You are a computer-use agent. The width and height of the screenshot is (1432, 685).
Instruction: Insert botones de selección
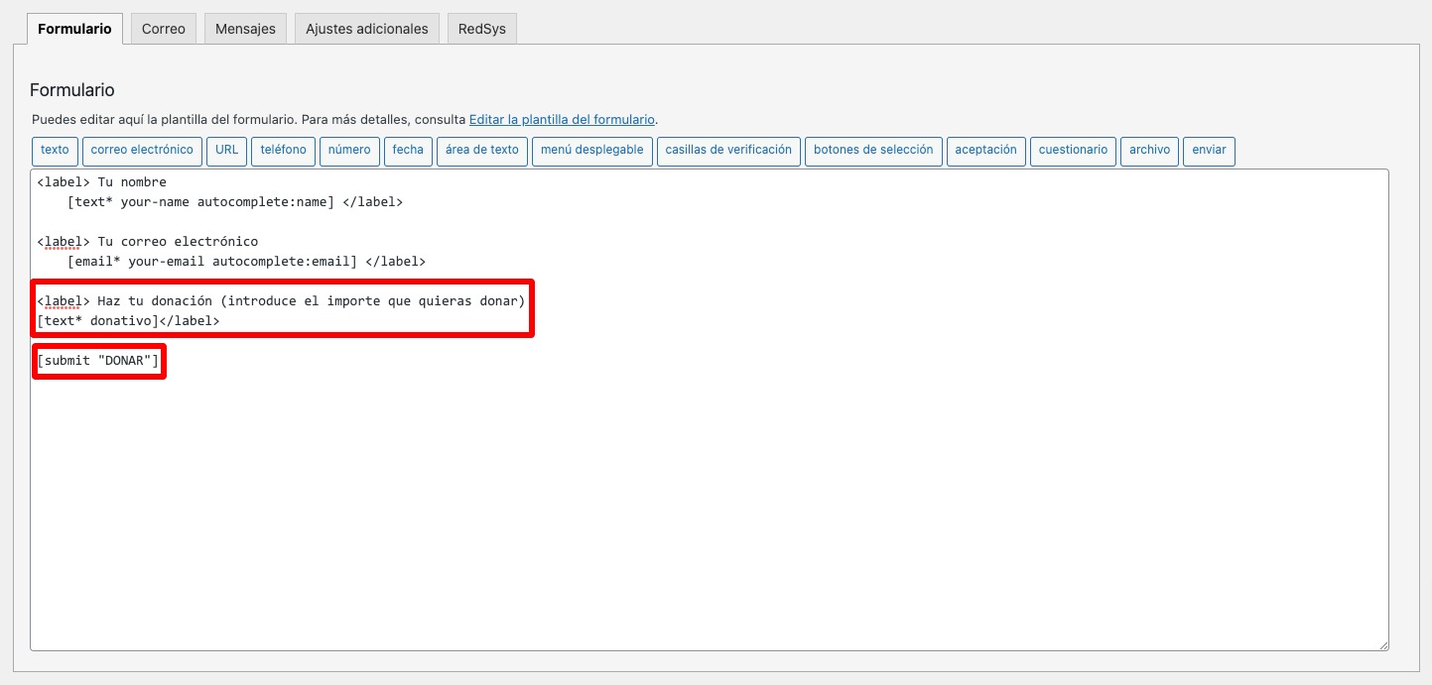873,151
